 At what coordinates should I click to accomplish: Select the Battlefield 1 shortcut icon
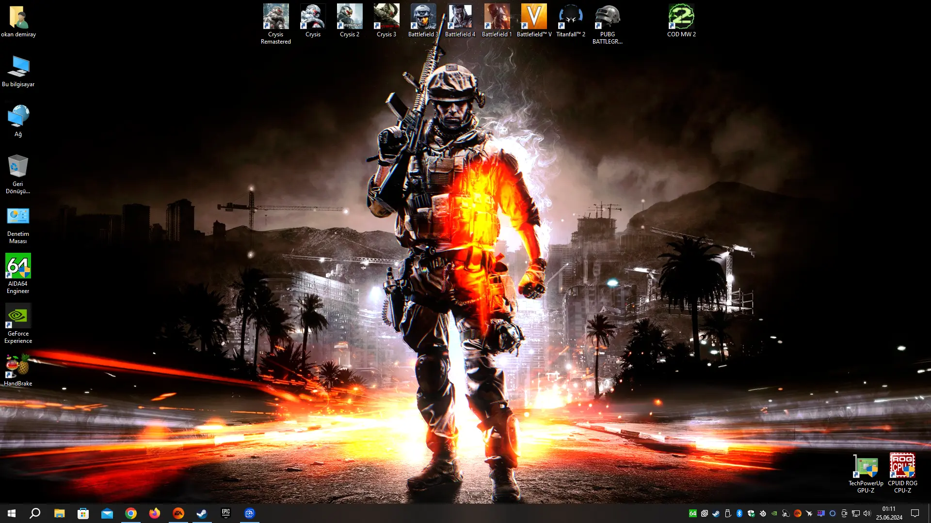pyautogui.click(x=497, y=21)
